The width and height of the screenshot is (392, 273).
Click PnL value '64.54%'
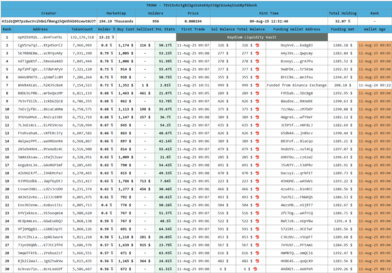(x=165, y=229)
